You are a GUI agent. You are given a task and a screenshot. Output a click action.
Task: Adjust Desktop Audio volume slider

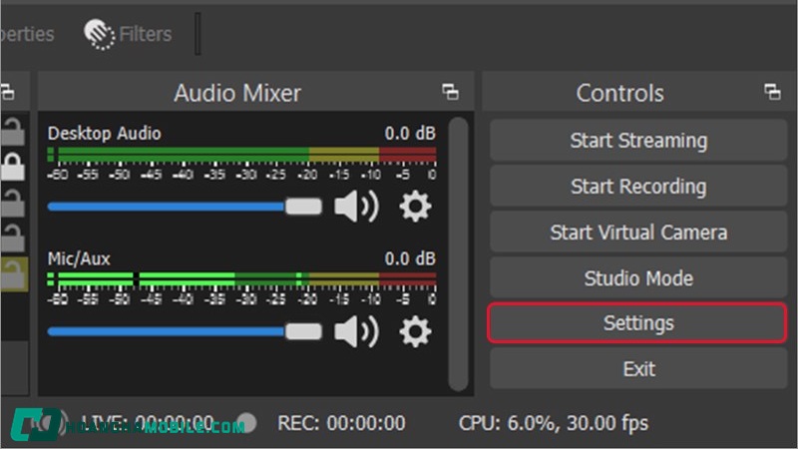click(x=185, y=207)
